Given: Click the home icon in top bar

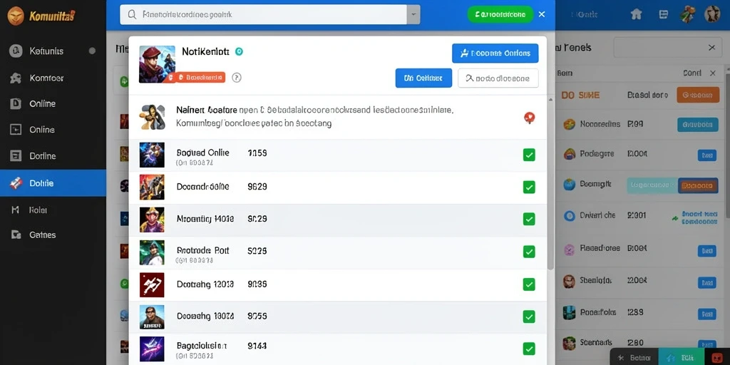Looking at the screenshot, I should 636,14.
